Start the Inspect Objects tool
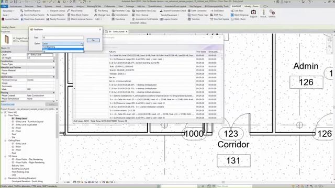The width and height of the screenshot is (335, 188). click(x=55, y=15)
